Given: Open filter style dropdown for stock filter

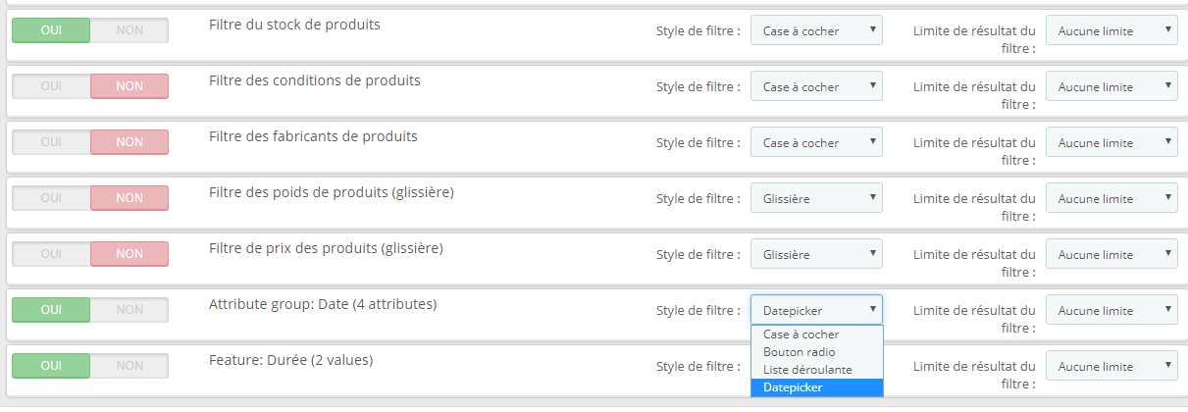Looking at the screenshot, I should 816,30.
